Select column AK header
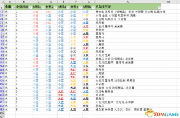This screenshot has width=180, height=118. coord(169,1)
